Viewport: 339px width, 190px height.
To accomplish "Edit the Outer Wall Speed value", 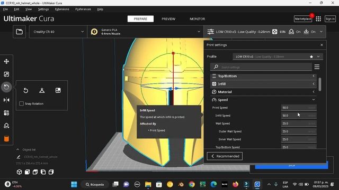I will tap(299, 131).
